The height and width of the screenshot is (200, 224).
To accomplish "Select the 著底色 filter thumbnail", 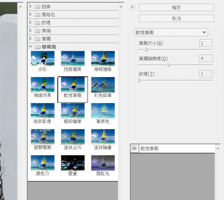I will pos(103,111).
